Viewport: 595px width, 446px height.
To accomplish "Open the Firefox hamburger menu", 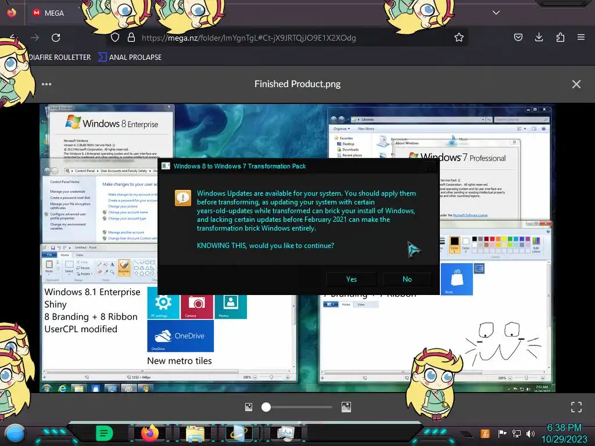I will click(581, 37).
